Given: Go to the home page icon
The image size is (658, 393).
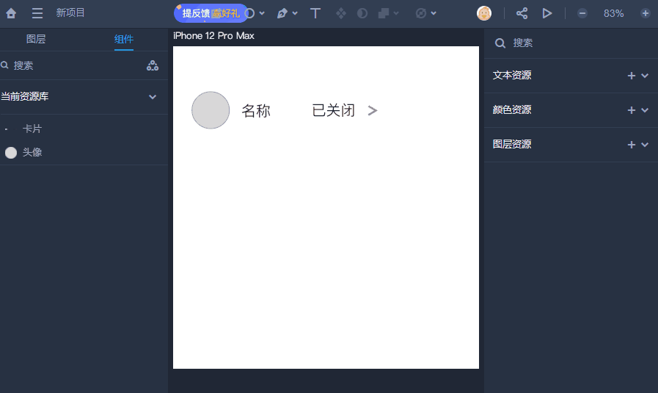Looking at the screenshot, I should click(11, 13).
